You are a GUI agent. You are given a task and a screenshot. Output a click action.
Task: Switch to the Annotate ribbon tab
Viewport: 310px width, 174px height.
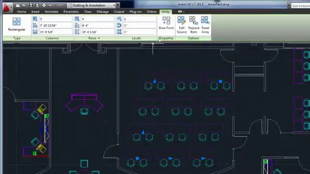(x=51, y=12)
